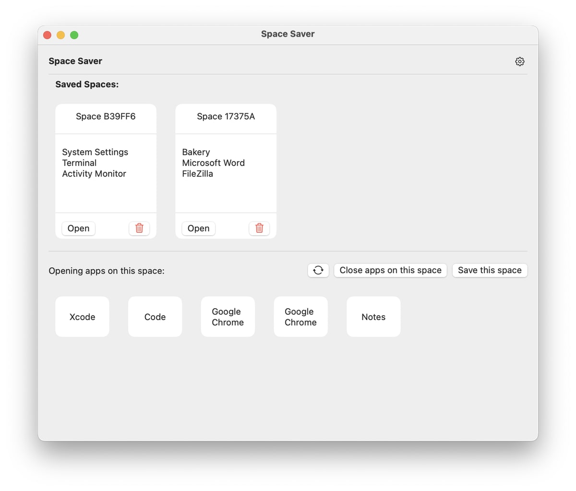Click the Saved Spaces heading

click(x=87, y=84)
